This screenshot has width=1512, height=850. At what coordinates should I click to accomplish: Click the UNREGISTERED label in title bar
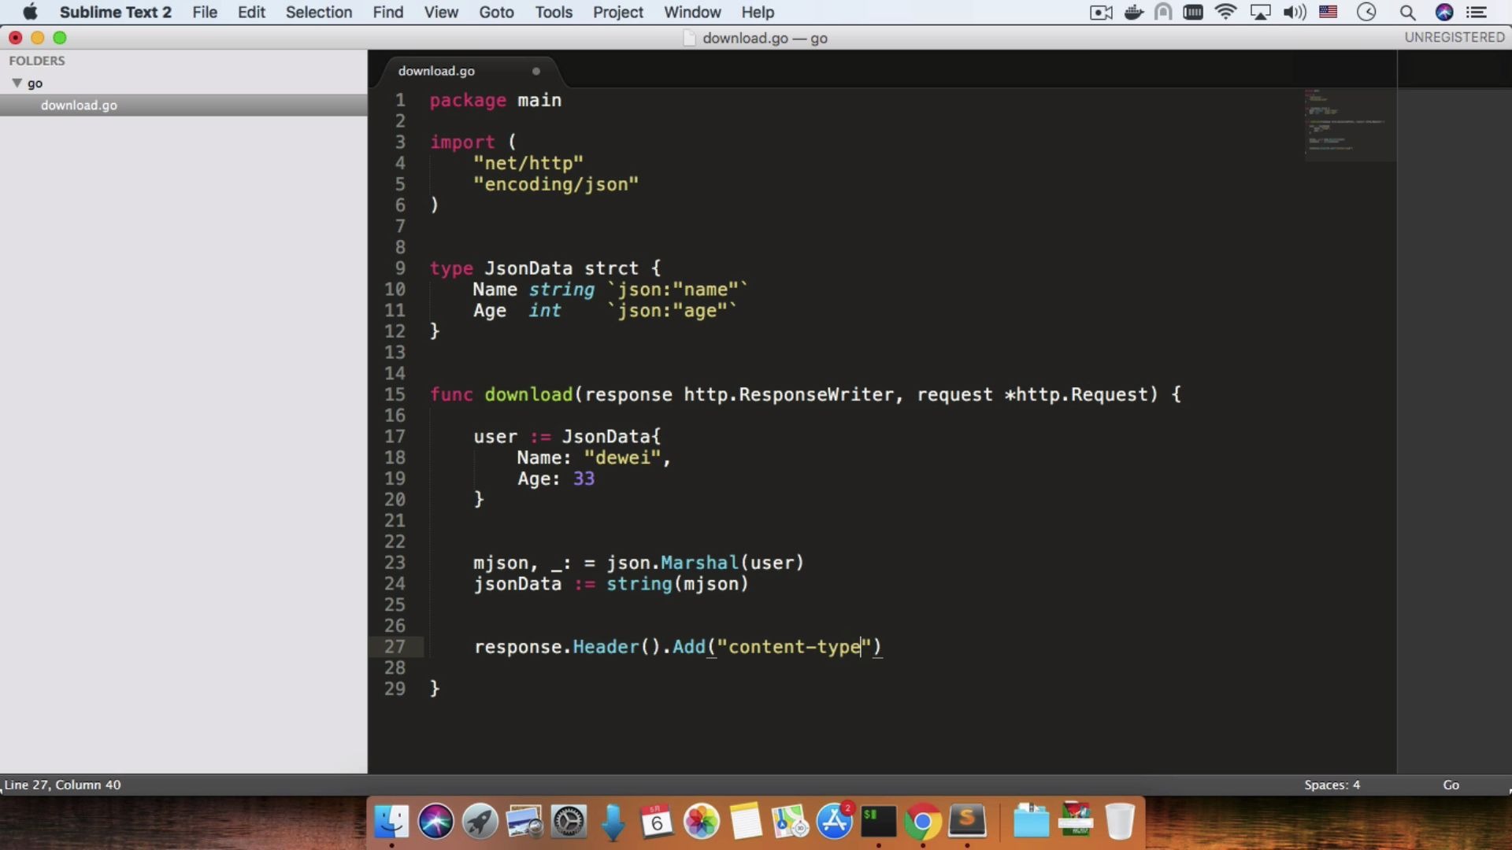click(1454, 37)
